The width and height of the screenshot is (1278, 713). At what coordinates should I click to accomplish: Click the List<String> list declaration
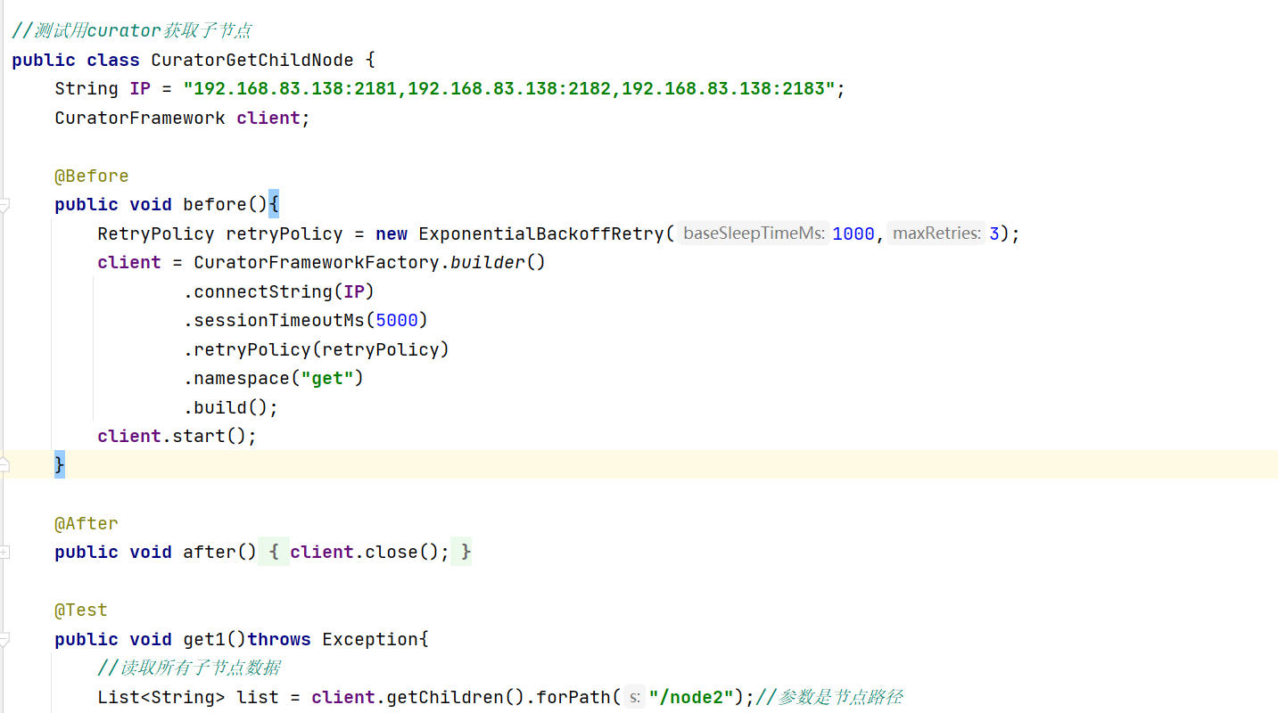tap(188, 697)
